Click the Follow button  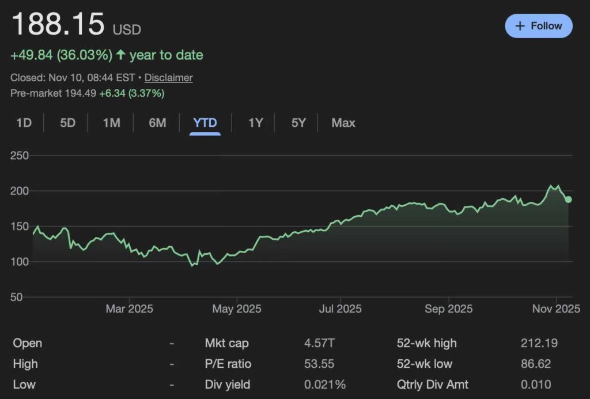[538, 26]
